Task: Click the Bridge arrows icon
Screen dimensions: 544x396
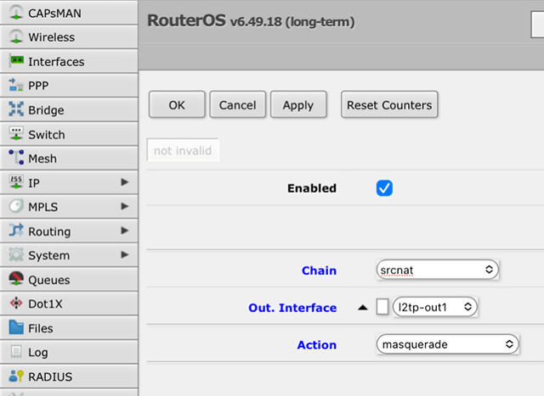Action: 16,109
